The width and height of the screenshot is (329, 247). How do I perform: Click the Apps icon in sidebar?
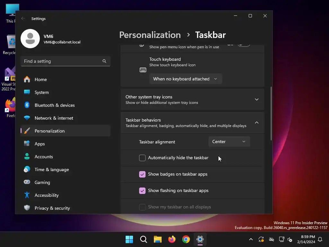click(x=27, y=144)
